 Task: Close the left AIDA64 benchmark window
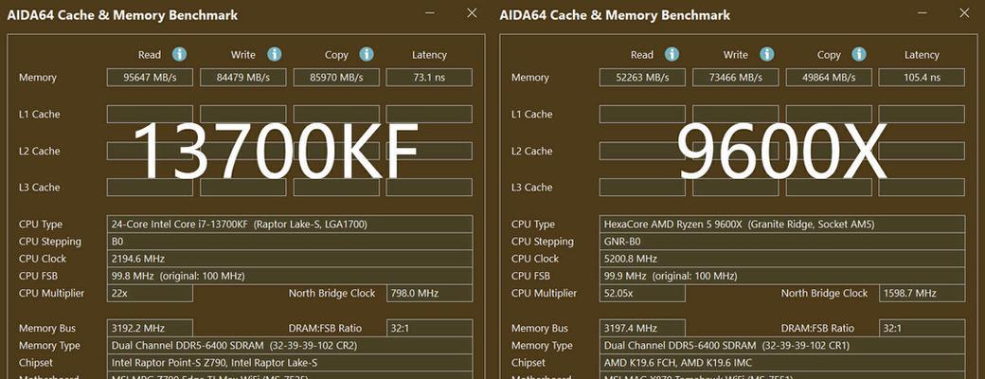[472, 13]
